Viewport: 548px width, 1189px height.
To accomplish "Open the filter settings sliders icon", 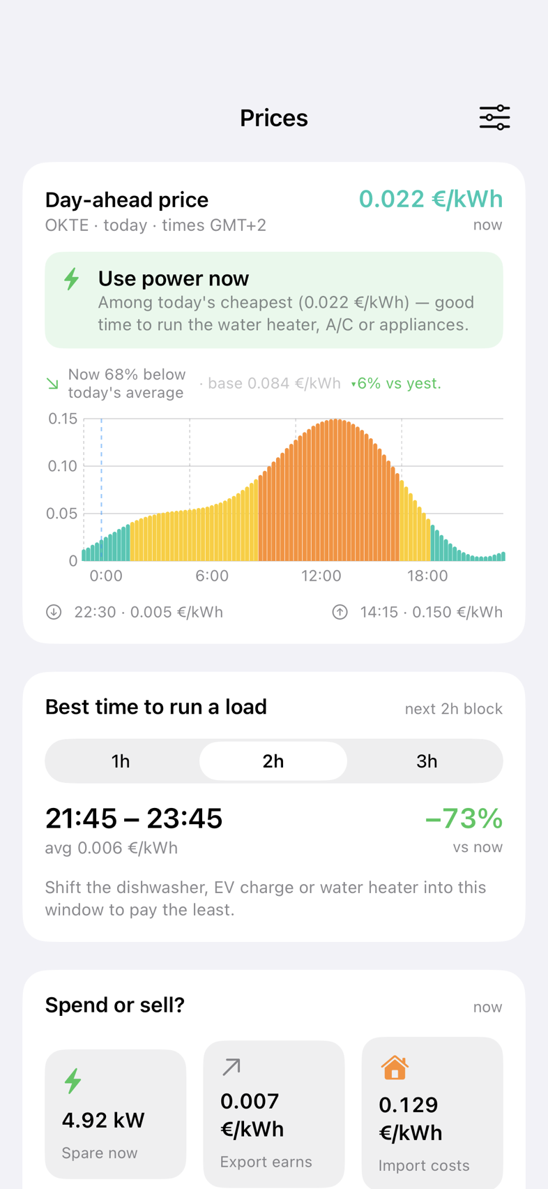I will (x=494, y=117).
